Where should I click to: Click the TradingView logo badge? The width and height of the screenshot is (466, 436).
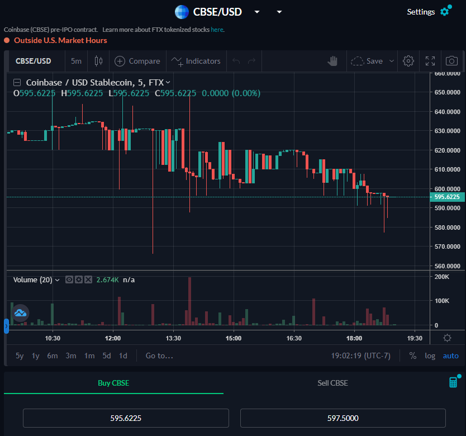click(20, 313)
